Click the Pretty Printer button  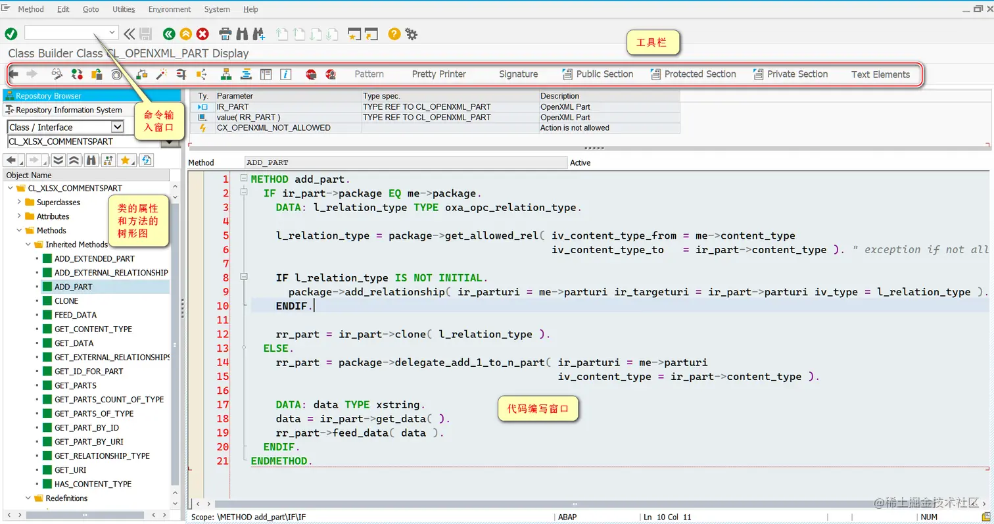[439, 74]
